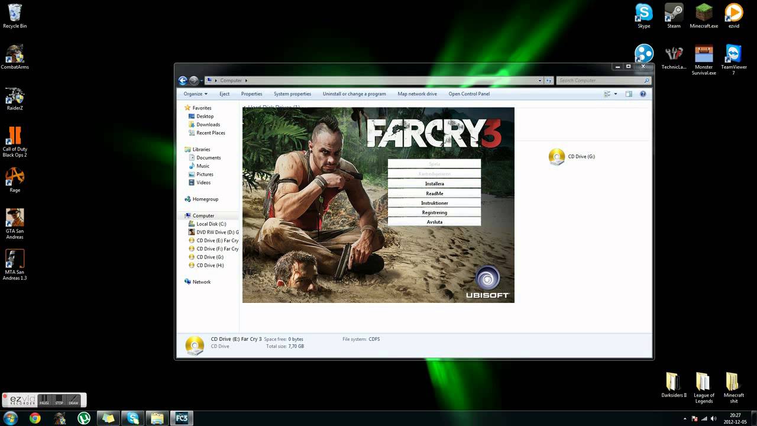Screen dimensions: 757x426
Task: Pause the ezvid recording
Action: [x=44, y=400]
